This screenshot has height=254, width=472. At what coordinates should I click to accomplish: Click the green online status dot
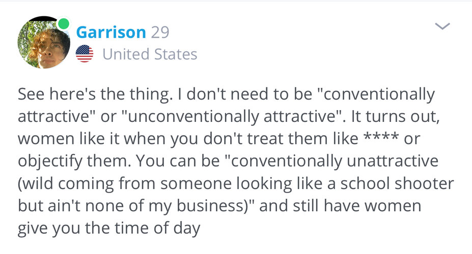[x=63, y=23]
